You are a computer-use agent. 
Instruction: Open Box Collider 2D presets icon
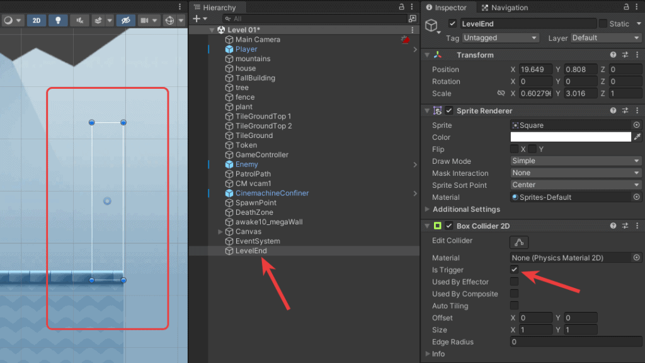point(625,226)
